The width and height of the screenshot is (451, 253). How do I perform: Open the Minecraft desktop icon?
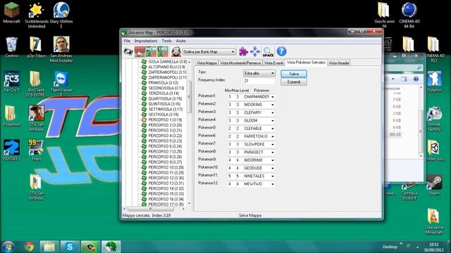pos(11,13)
